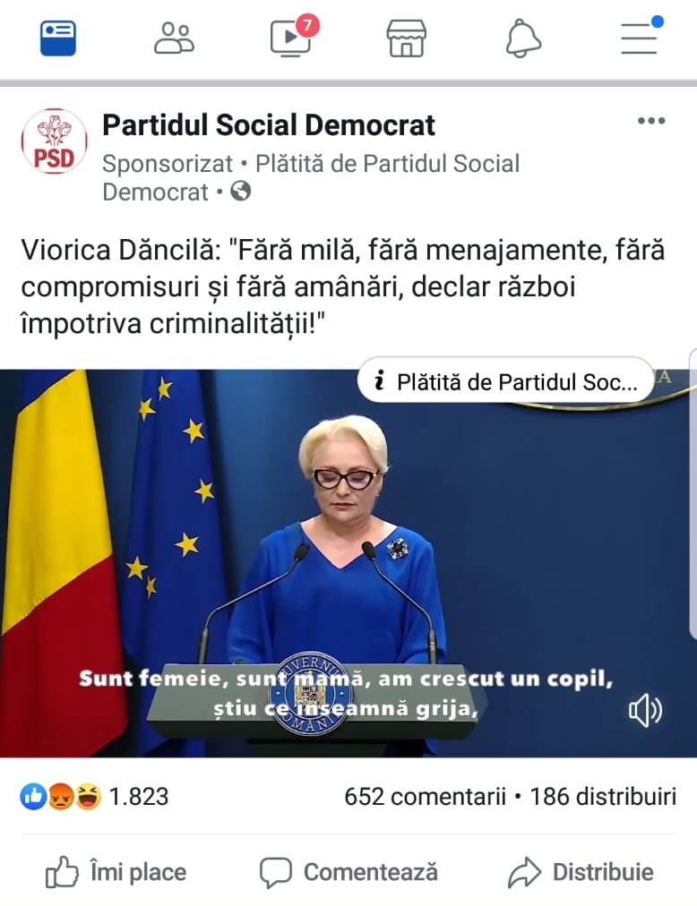Click the Sponsorizat label

(x=168, y=164)
